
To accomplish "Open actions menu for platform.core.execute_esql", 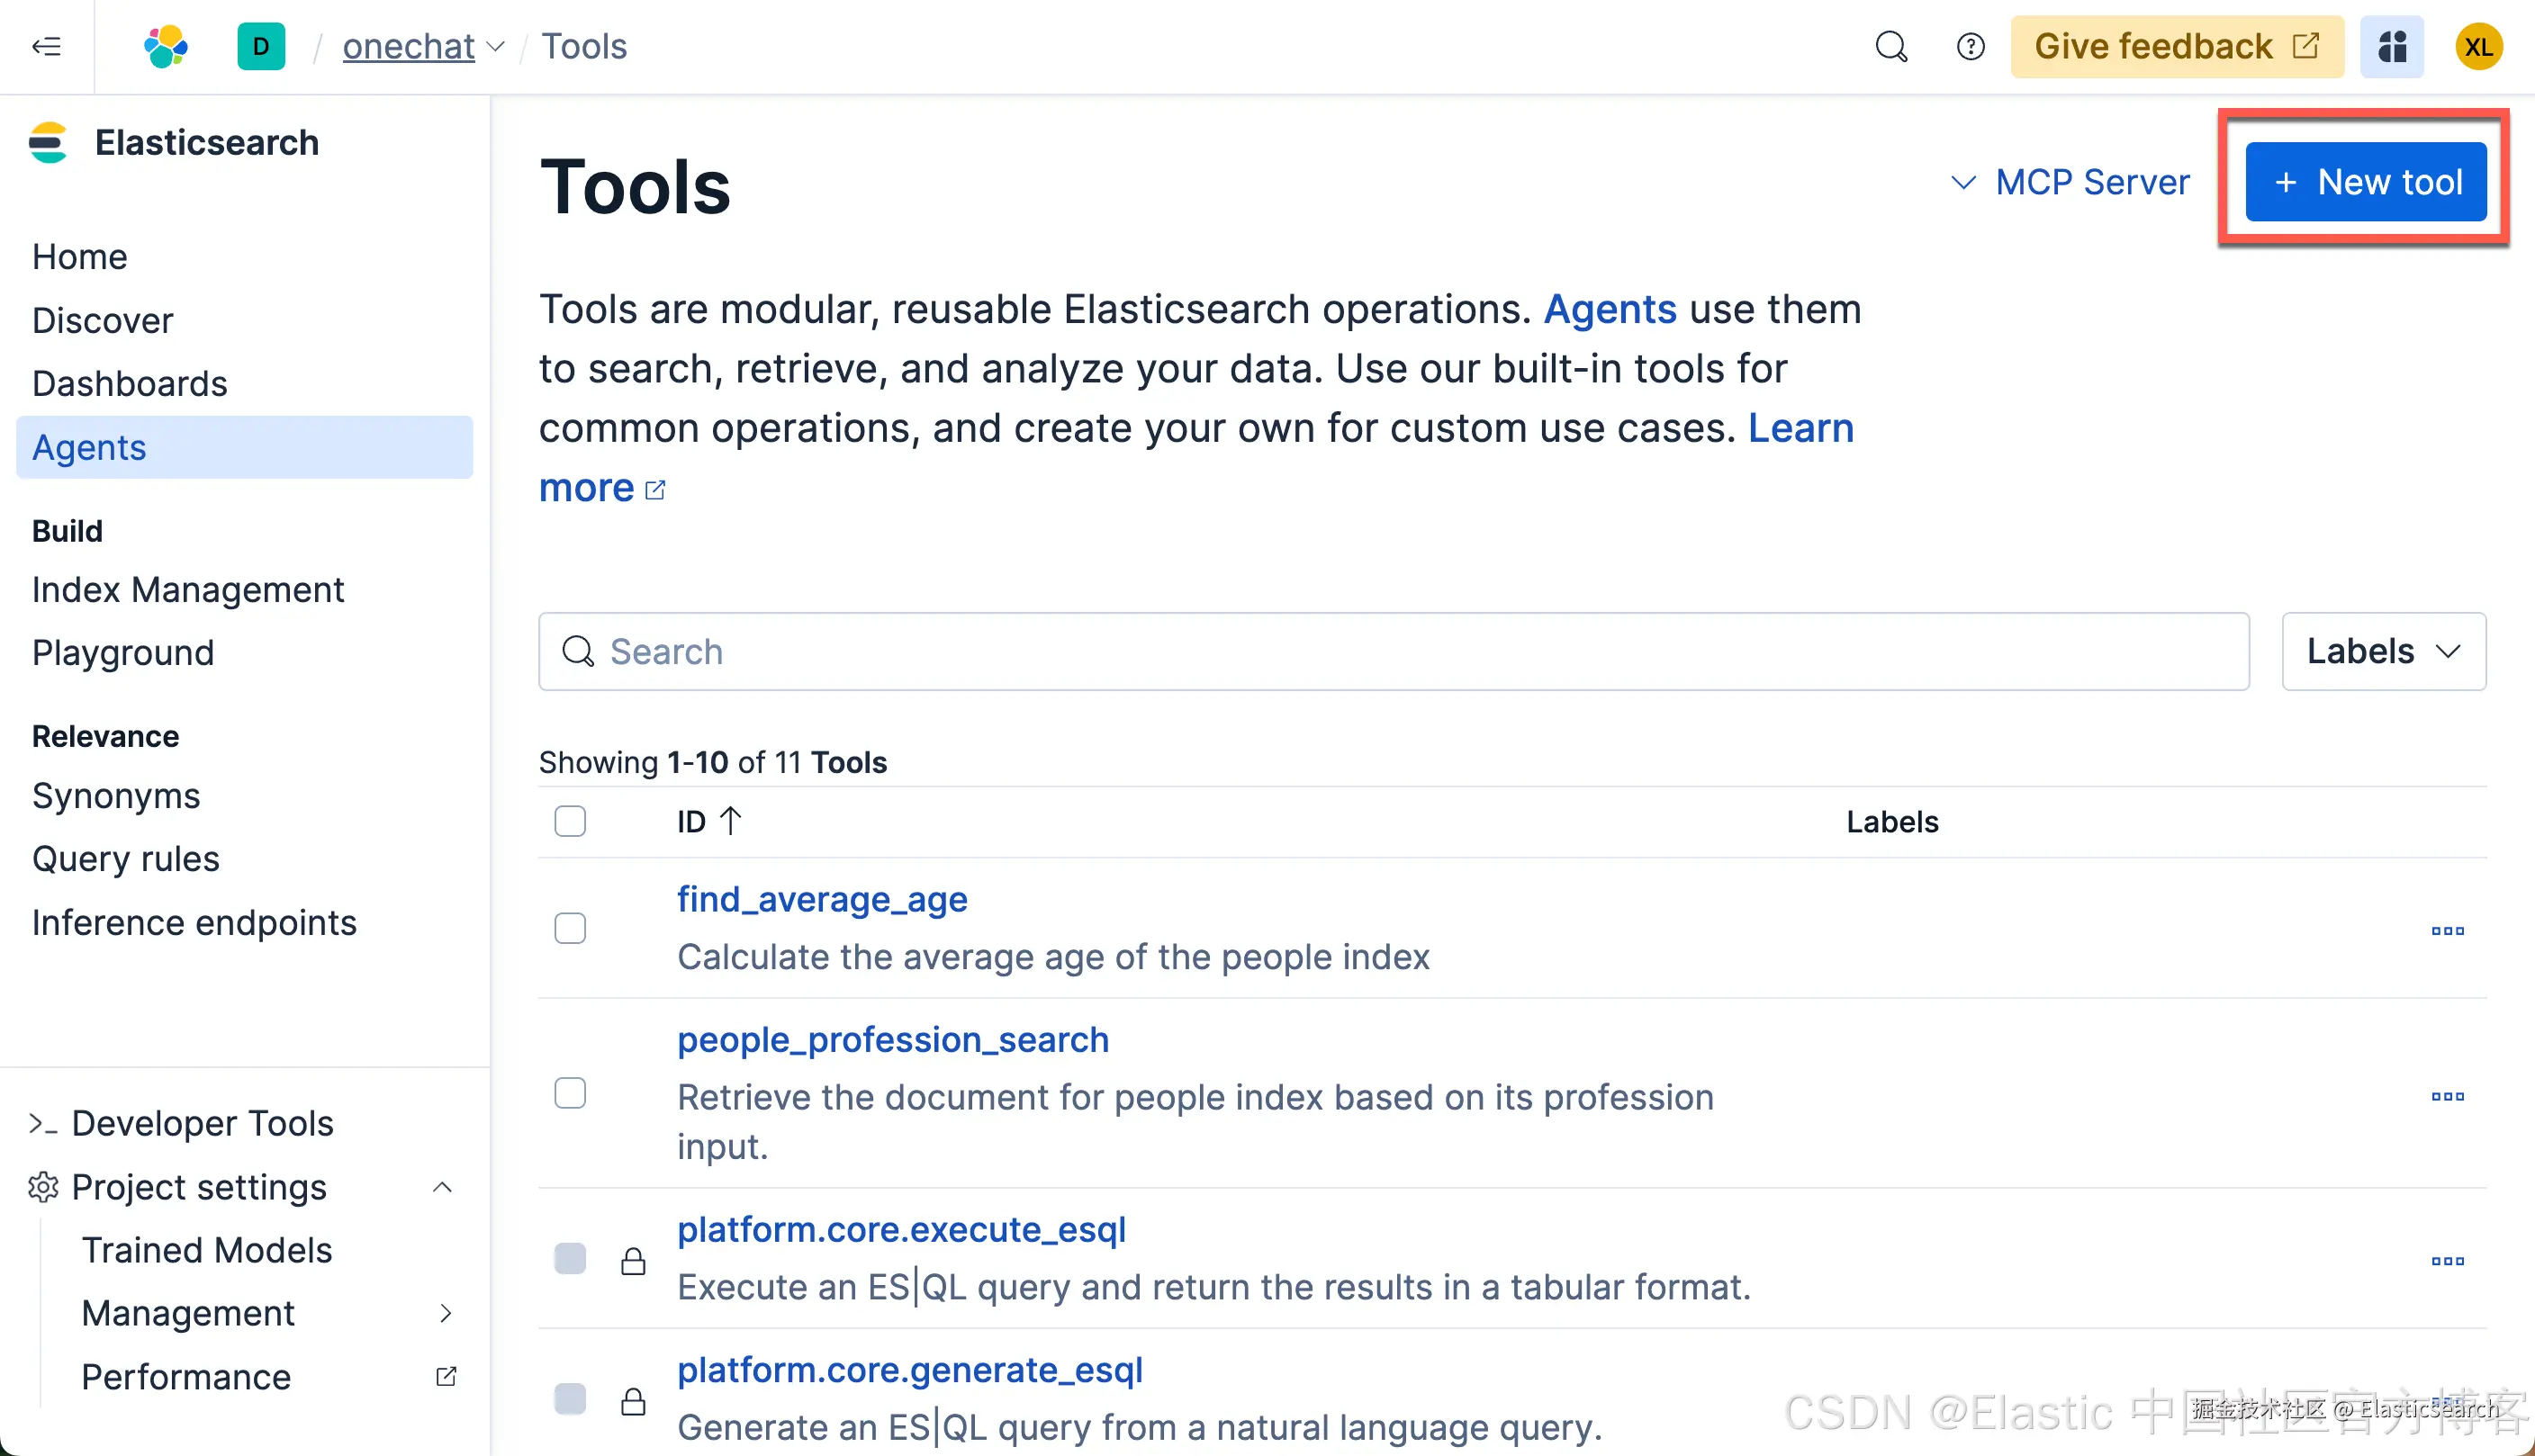I will (x=2447, y=1260).
